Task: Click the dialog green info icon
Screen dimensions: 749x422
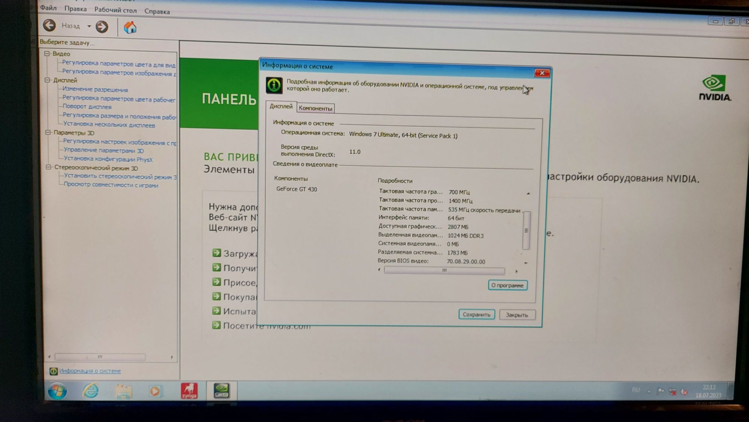Action: (x=274, y=85)
